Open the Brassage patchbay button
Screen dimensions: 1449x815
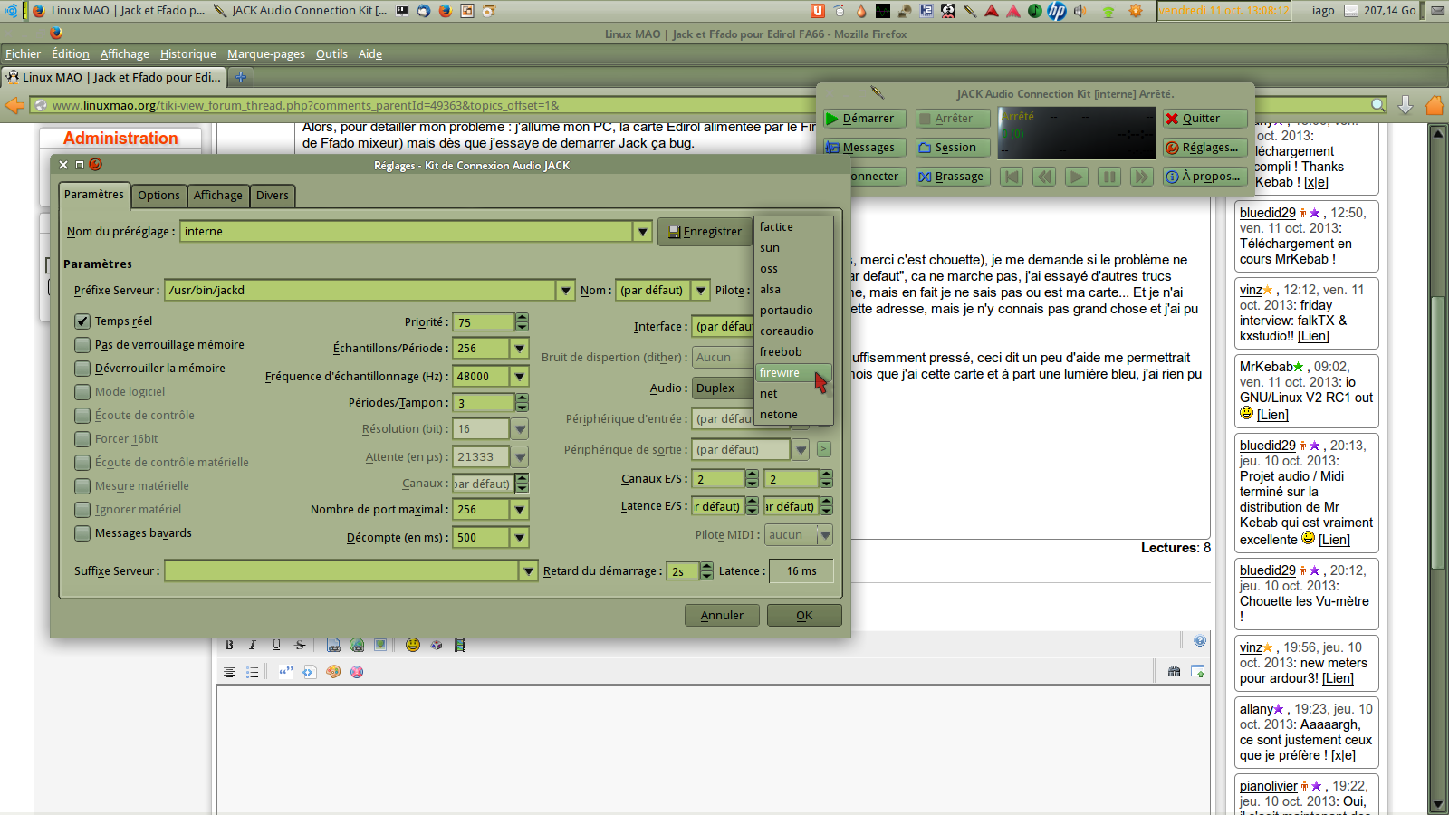tap(951, 177)
